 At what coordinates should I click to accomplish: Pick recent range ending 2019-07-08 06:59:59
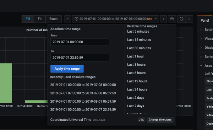83,93
